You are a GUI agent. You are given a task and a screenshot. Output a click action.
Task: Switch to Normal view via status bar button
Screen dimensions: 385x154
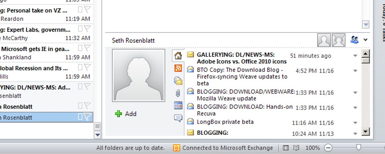click(x=286, y=148)
